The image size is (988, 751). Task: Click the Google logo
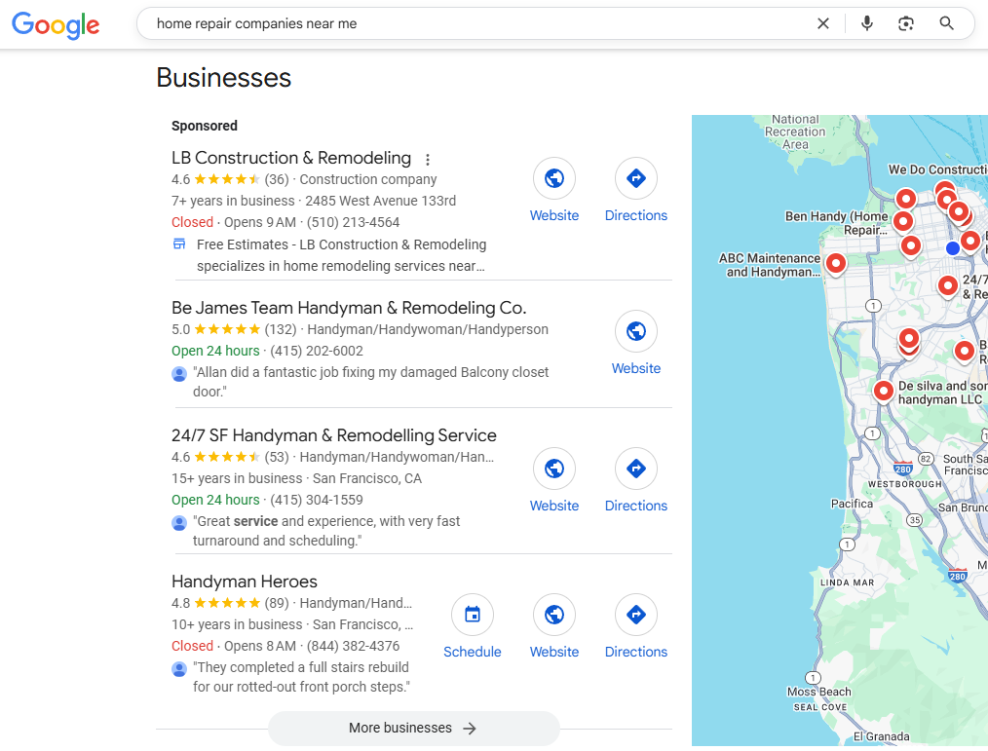[x=56, y=24]
